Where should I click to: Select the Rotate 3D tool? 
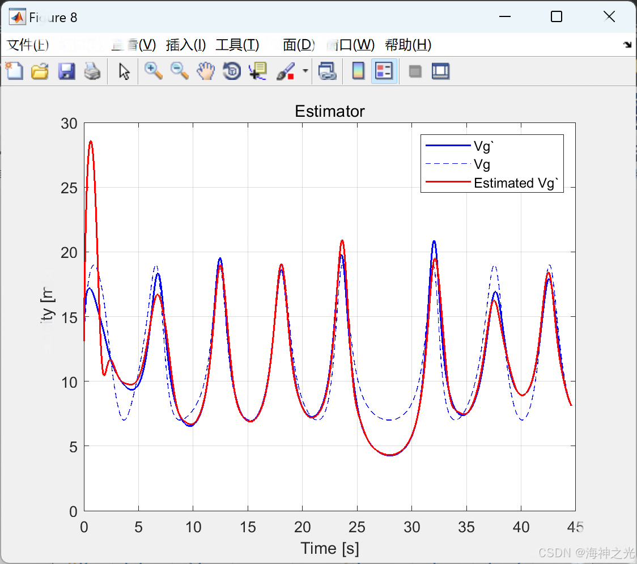(x=232, y=71)
